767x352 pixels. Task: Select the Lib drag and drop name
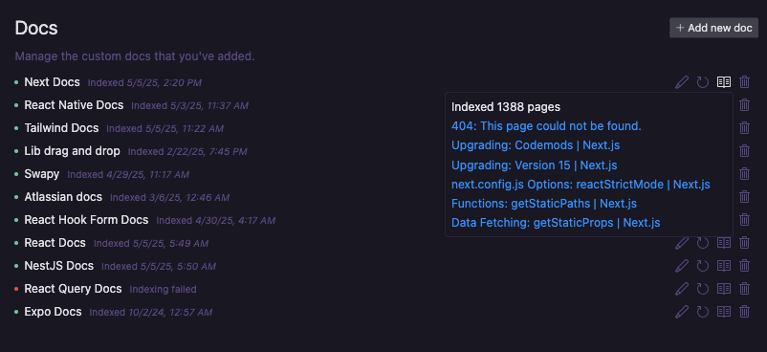(73, 151)
